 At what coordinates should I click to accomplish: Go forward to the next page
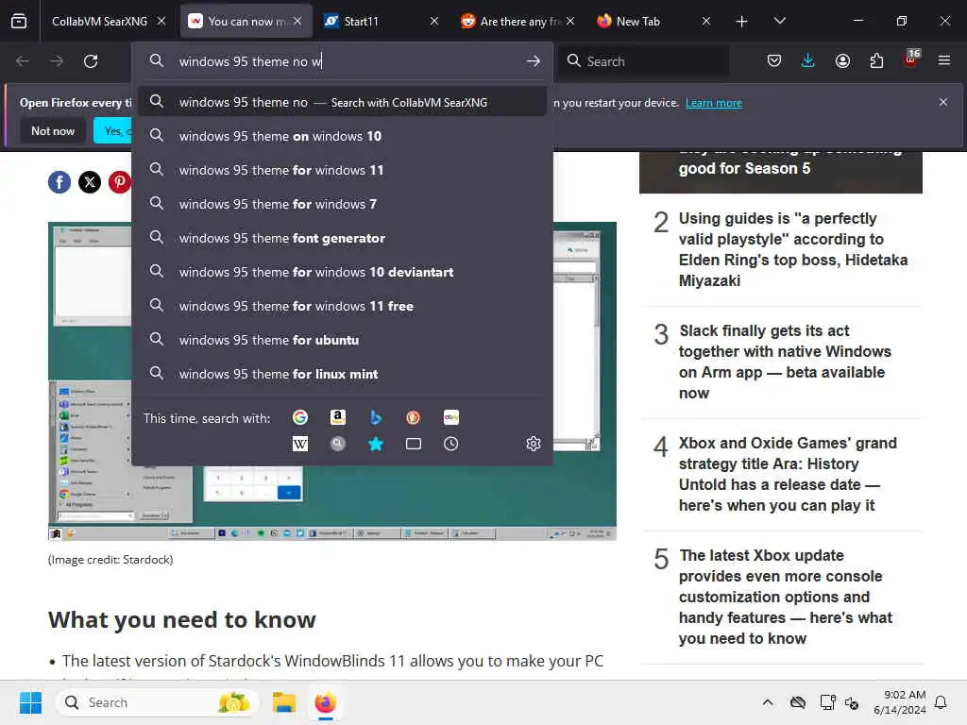(57, 61)
